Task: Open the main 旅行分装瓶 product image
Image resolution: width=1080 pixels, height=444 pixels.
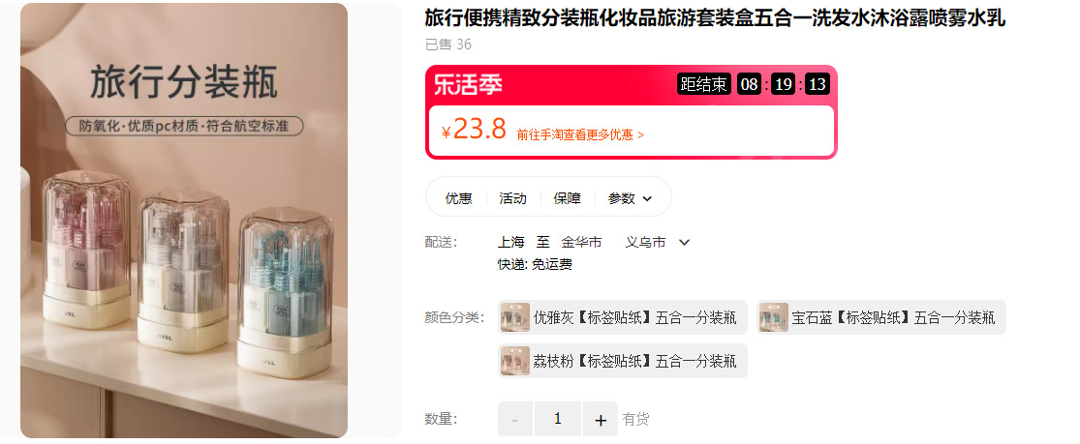Action: tap(184, 221)
